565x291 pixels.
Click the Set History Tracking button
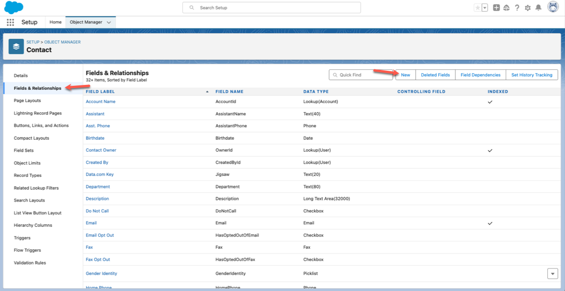click(531, 75)
